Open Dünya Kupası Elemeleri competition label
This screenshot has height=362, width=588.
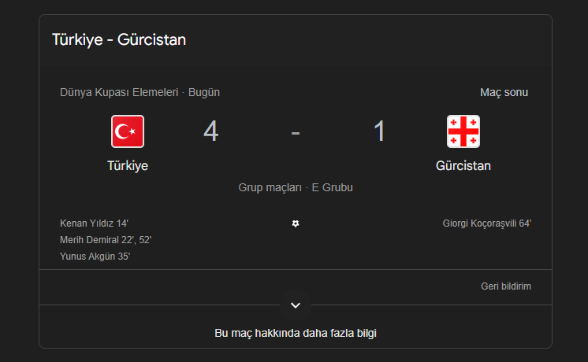point(119,92)
